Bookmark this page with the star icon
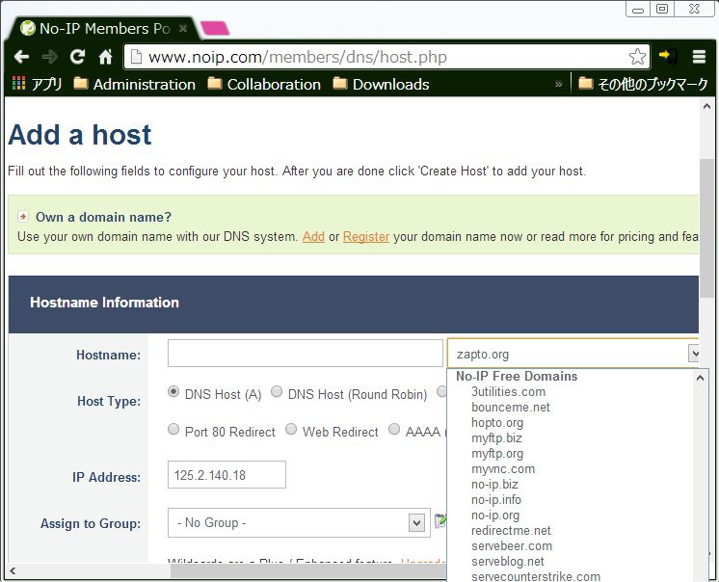 coord(637,57)
